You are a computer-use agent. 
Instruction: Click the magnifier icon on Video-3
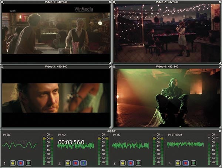point(3,67)
